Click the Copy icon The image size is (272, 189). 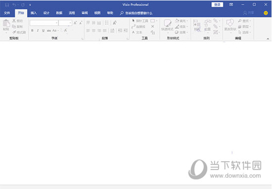click(x=14, y=26)
